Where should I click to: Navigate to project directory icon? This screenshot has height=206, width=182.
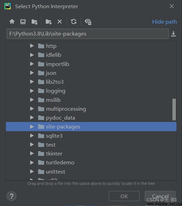(34, 22)
